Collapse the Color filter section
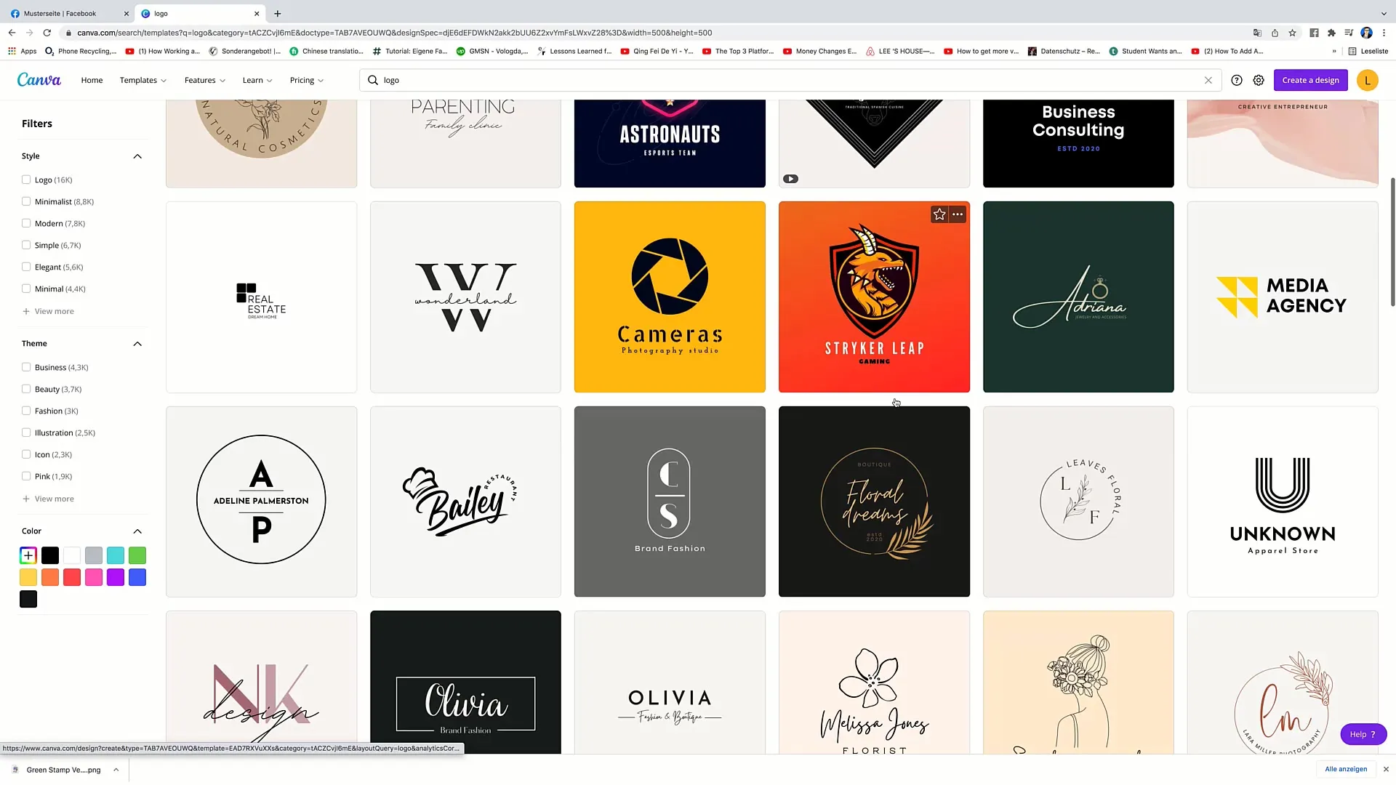This screenshot has height=785, width=1396. pos(137,531)
